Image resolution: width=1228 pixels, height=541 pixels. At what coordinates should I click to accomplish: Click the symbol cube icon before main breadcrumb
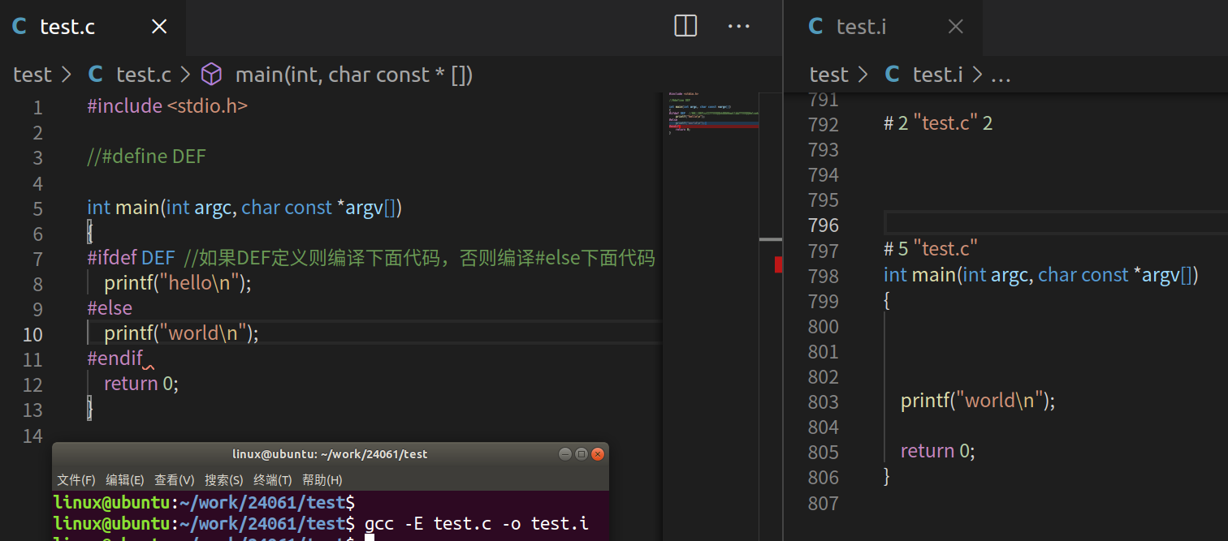[x=211, y=74]
